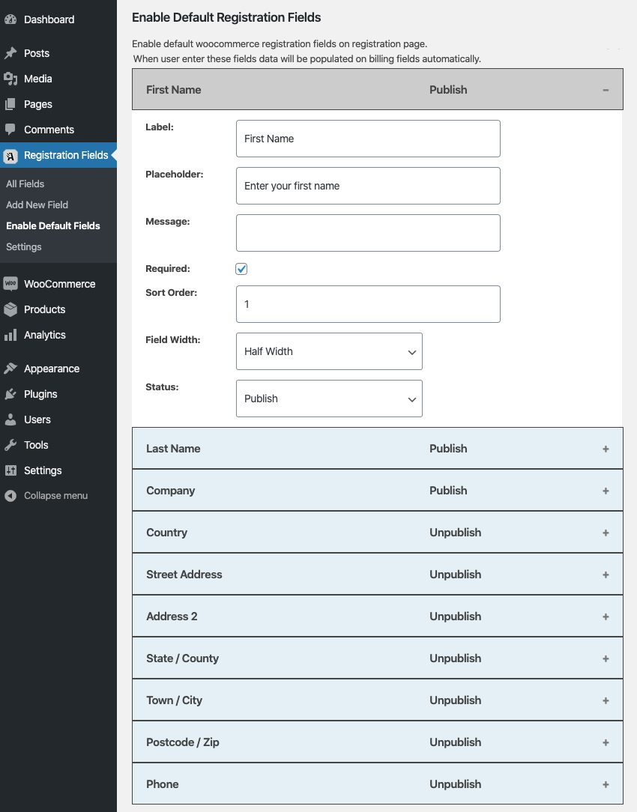Select the Products box icon
This screenshot has width=637, height=812.
coord(11,309)
